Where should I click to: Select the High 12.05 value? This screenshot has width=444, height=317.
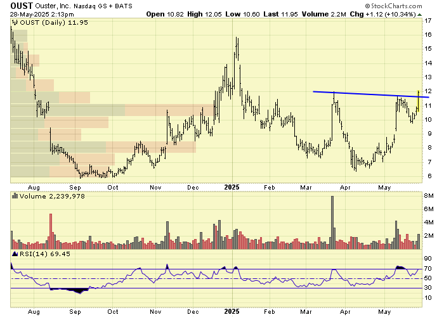click(204, 14)
